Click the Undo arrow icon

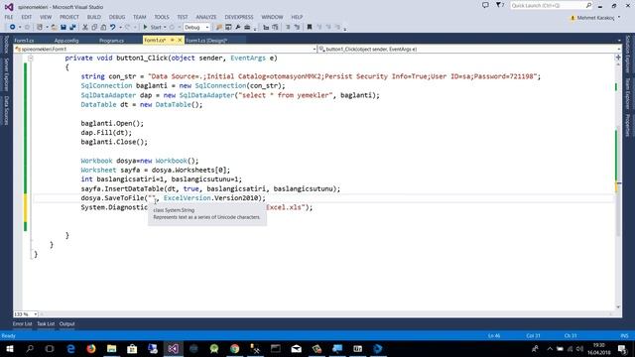(x=112, y=27)
